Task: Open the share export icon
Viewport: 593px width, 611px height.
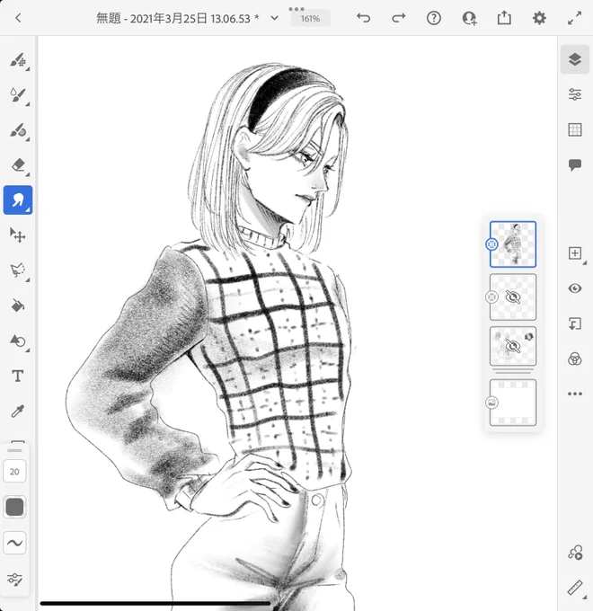Action: [x=504, y=18]
